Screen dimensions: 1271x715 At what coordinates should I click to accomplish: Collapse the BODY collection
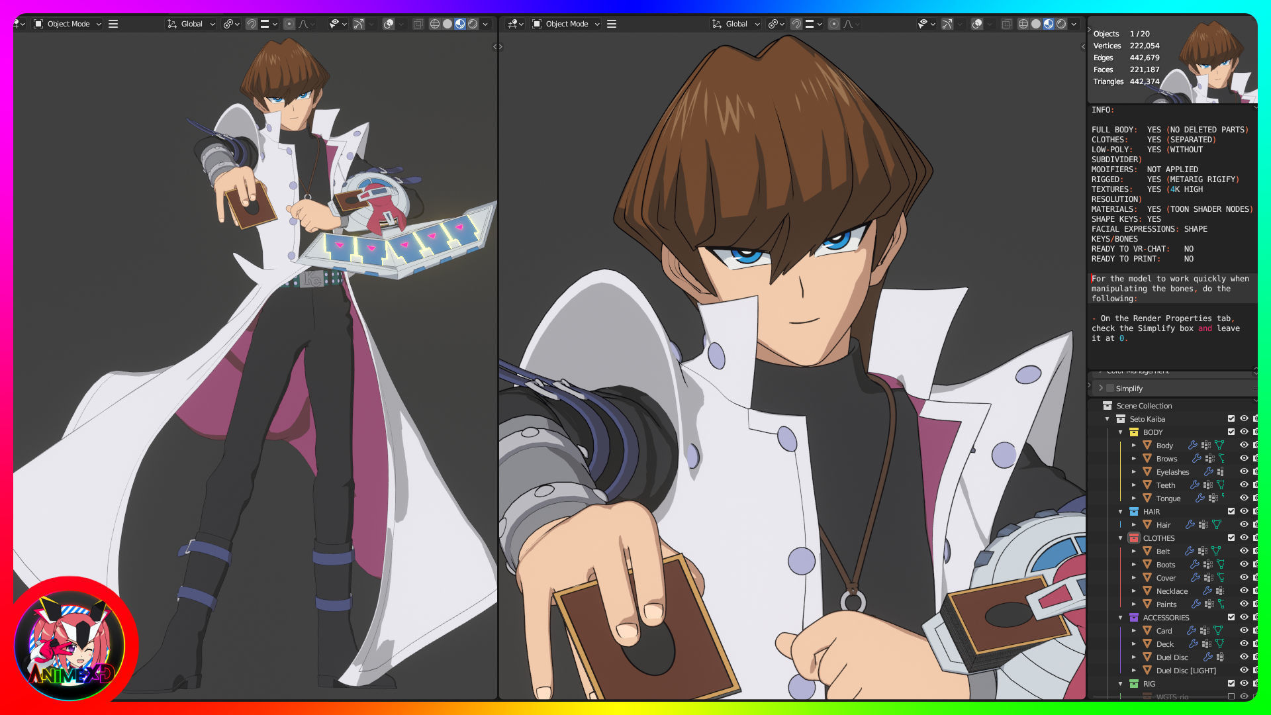pyautogui.click(x=1121, y=432)
